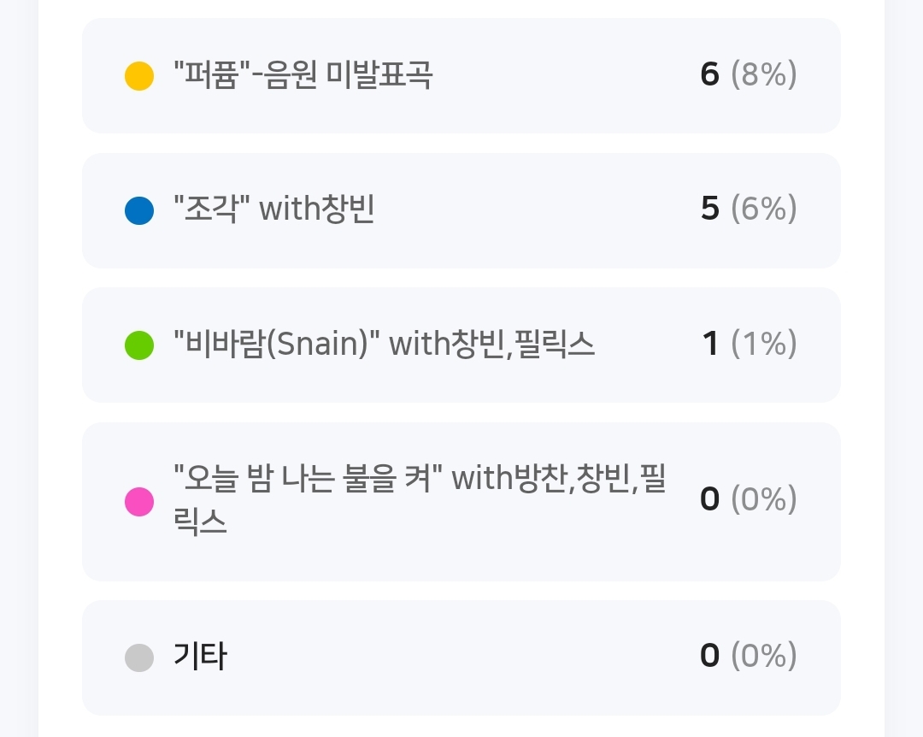This screenshot has width=923, height=737.
Task: Click the vote count 5 for 조각
Action: 709,209
